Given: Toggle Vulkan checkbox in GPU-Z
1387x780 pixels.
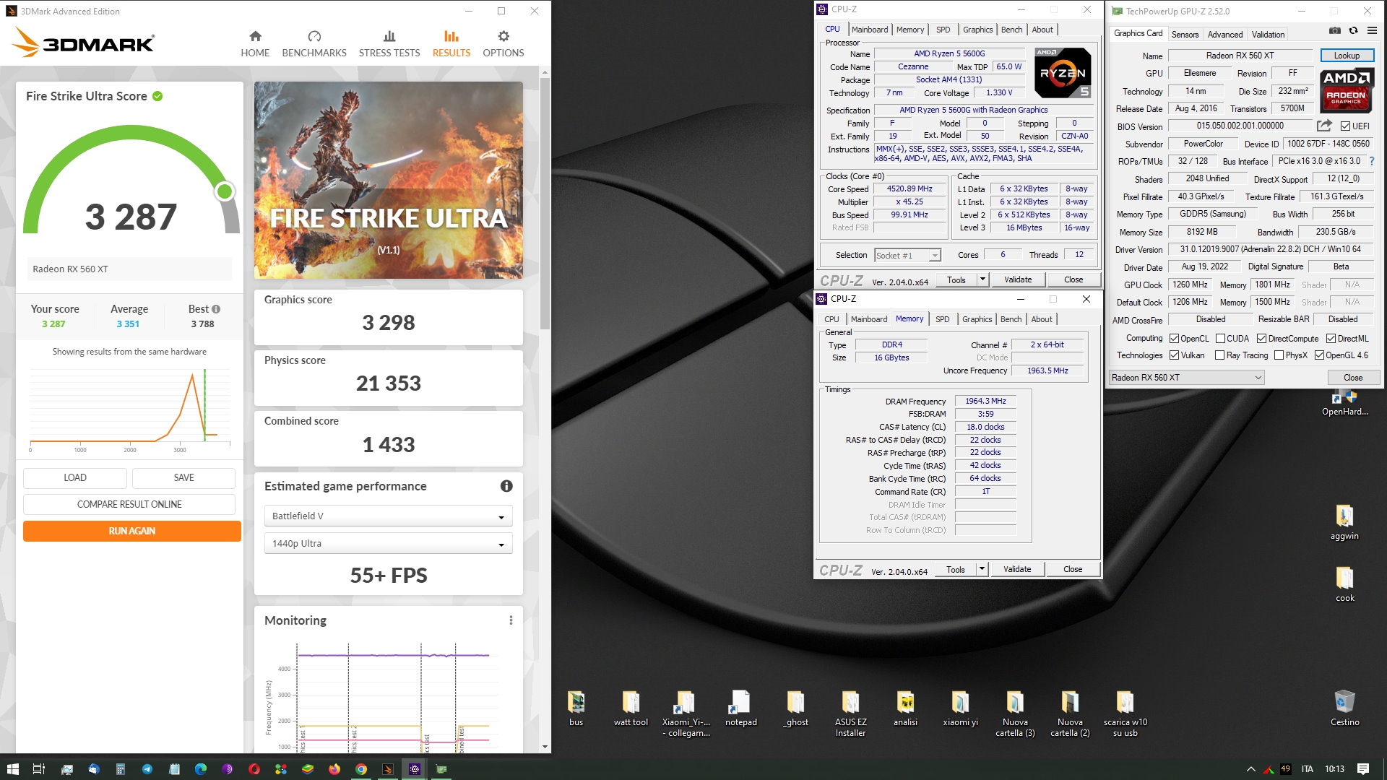Looking at the screenshot, I should click(x=1174, y=355).
